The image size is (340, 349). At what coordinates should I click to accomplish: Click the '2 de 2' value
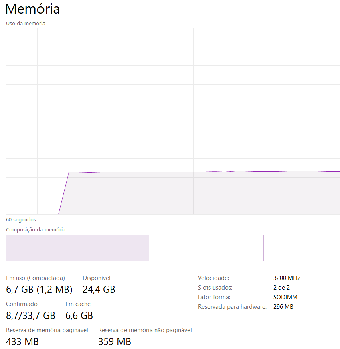pos(282,288)
